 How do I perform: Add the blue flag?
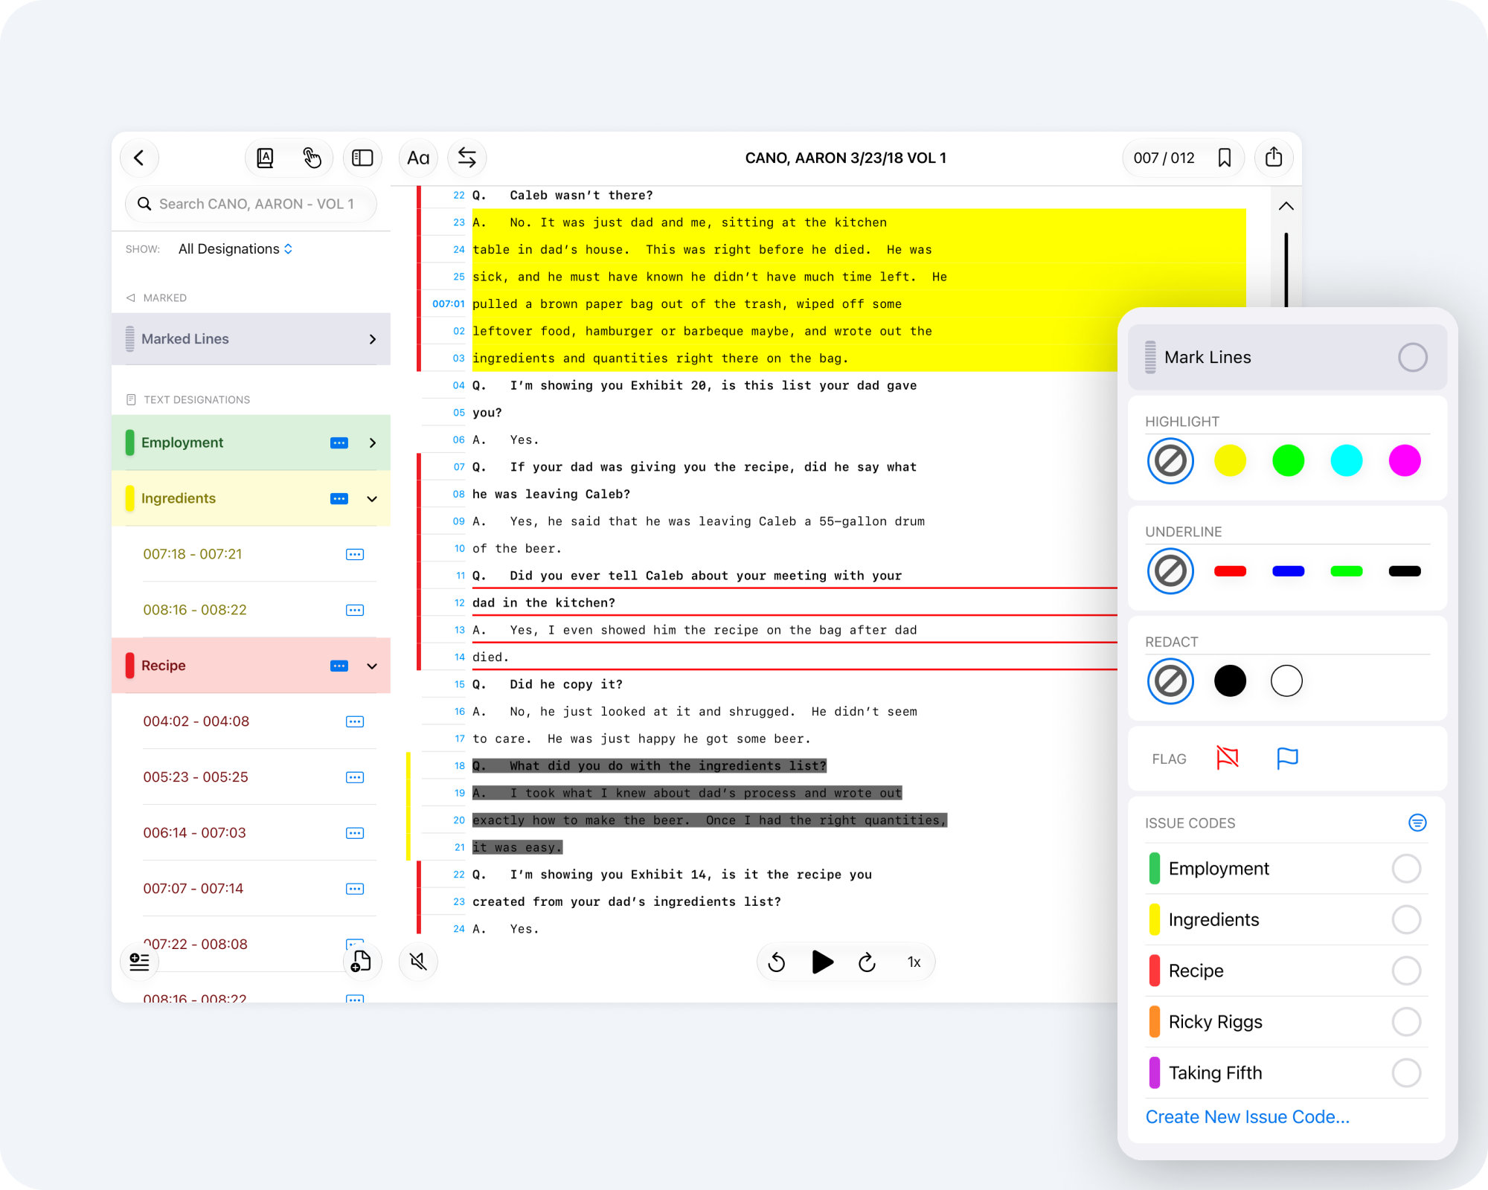click(1287, 759)
